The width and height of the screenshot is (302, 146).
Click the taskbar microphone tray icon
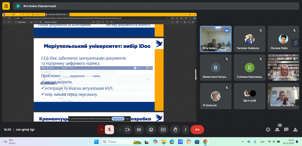[x=255, y=142]
